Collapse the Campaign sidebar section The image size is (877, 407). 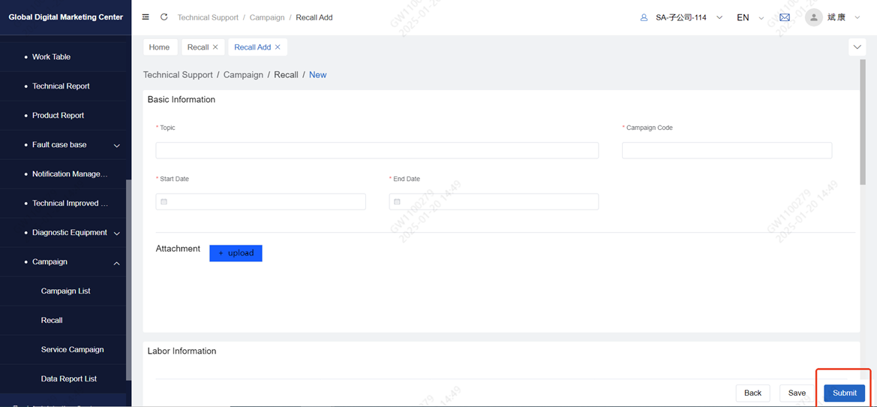pyautogui.click(x=116, y=263)
